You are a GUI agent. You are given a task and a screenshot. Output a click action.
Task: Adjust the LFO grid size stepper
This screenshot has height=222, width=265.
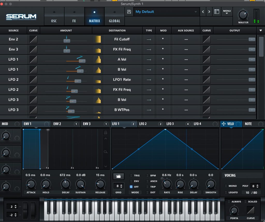121,186
